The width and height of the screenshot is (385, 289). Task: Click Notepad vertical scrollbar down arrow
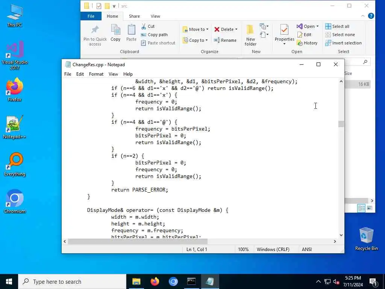point(341,235)
